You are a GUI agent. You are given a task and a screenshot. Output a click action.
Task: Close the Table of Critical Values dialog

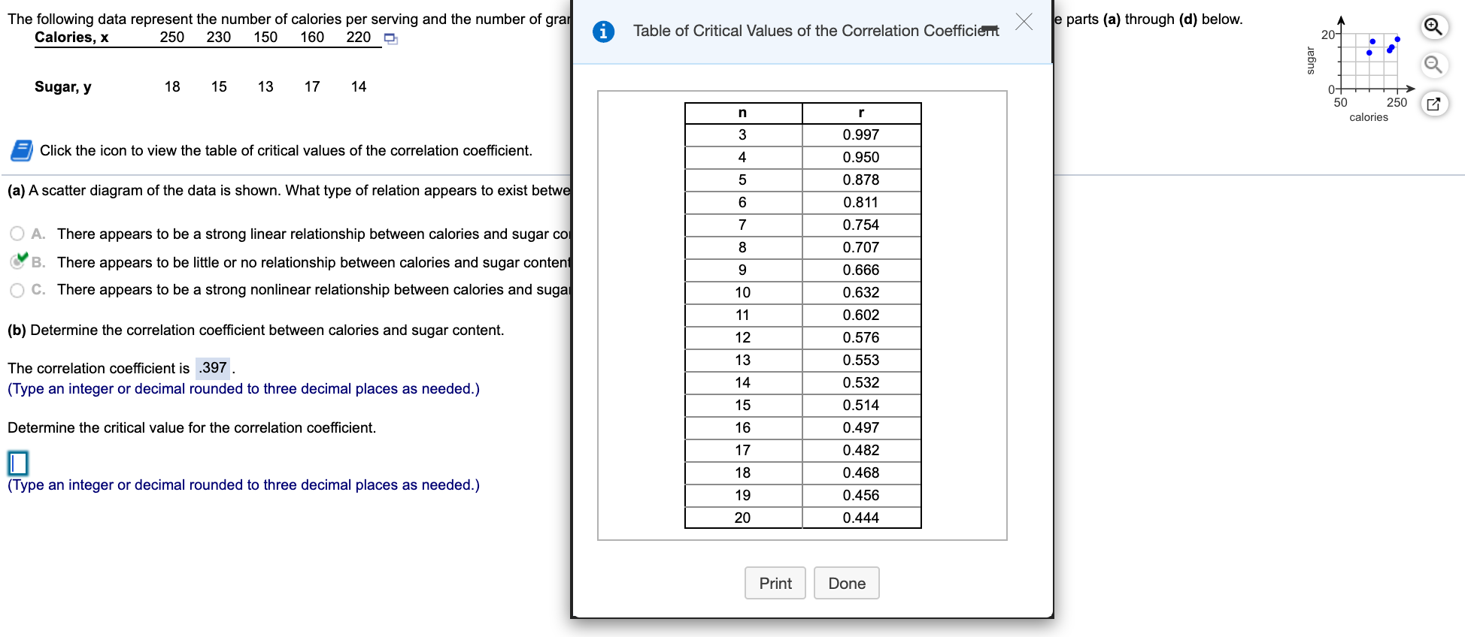[1024, 21]
